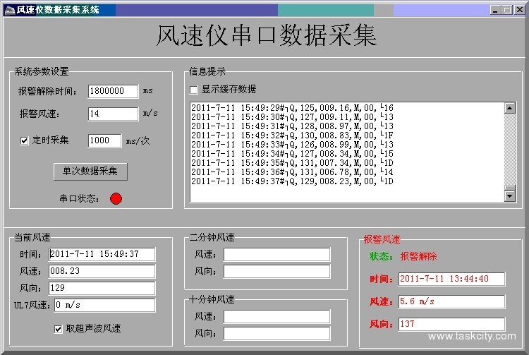529x355 pixels.
Task: Click the log line 15:49:32
Action: pyautogui.click(x=292, y=136)
